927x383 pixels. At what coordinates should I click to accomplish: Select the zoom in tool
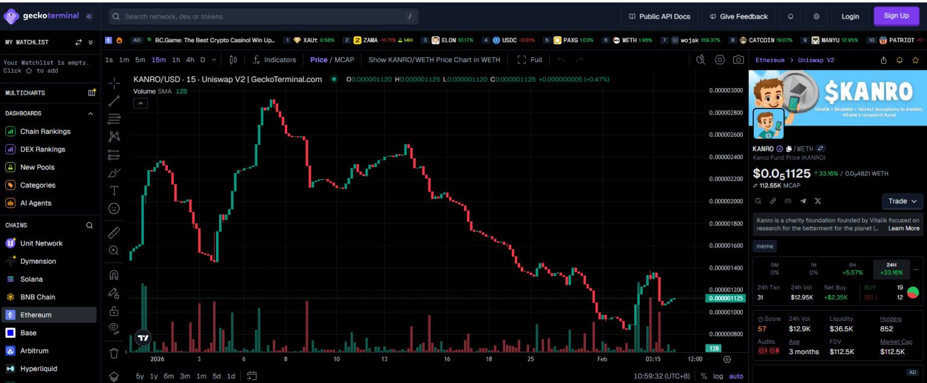[x=113, y=250]
